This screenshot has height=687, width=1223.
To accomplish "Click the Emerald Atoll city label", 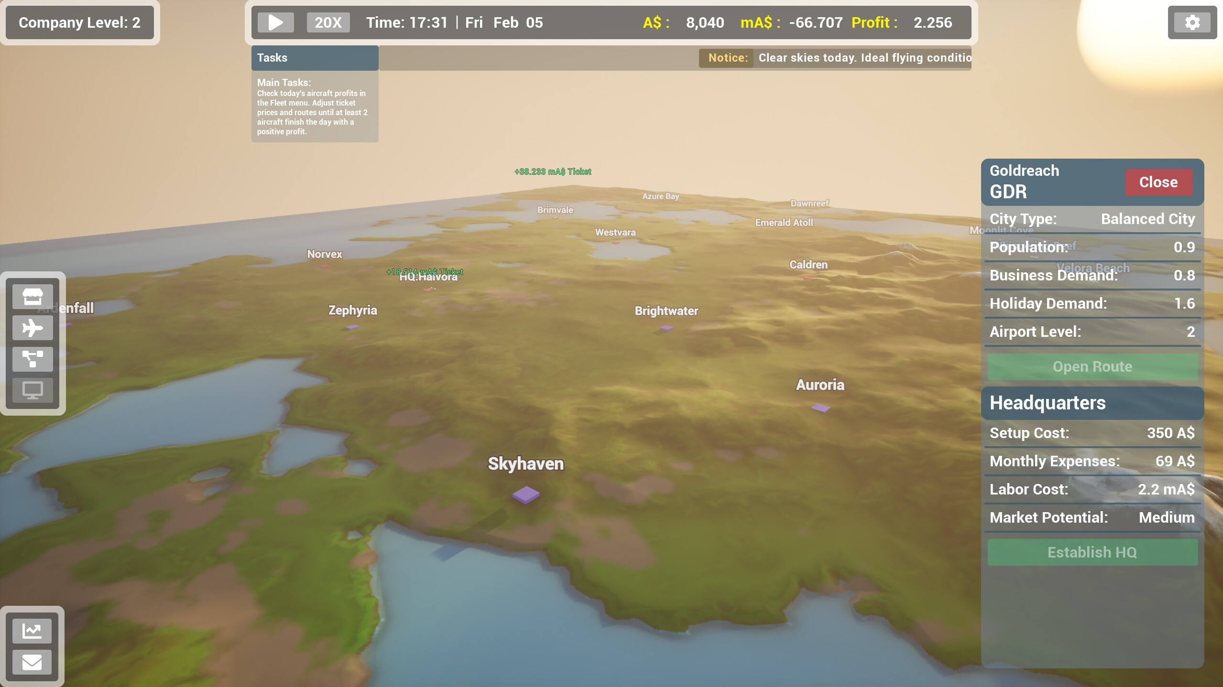I will coord(784,222).
